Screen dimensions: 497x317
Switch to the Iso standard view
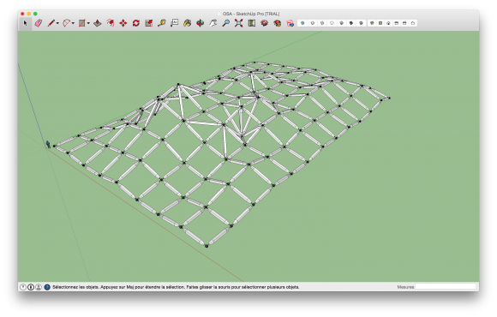click(x=373, y=23)
